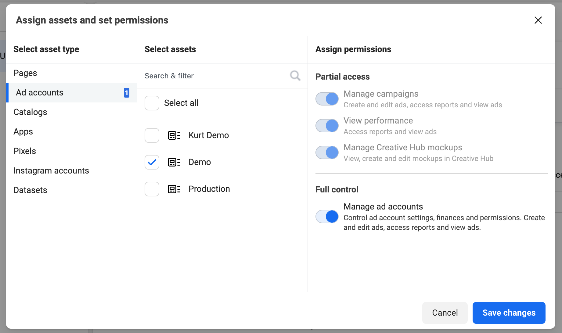Choose the Pixels asset type
Screen dimensions: 562x333
[25, 151]
